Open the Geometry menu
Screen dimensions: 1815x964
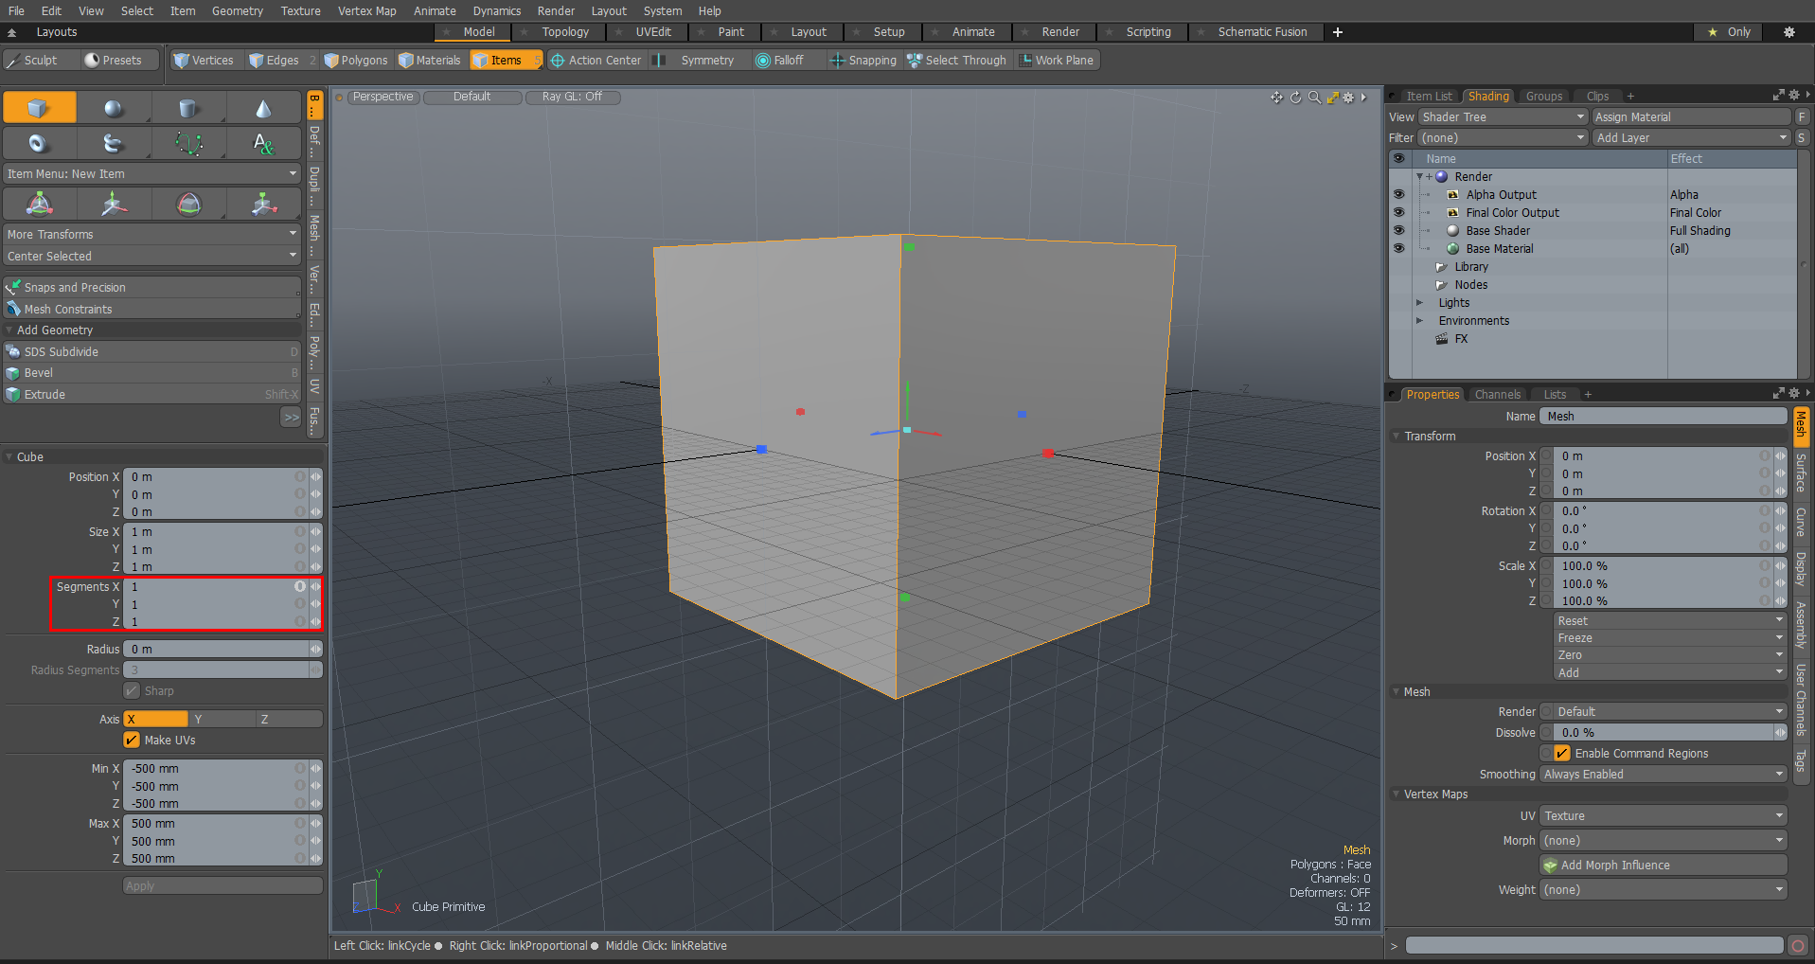[237, 10]
